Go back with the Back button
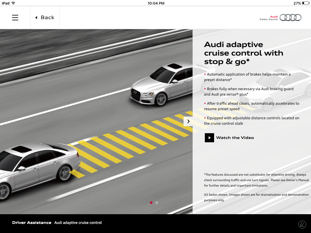The height and width of the screenshot is (233, 311). (45, 17)
